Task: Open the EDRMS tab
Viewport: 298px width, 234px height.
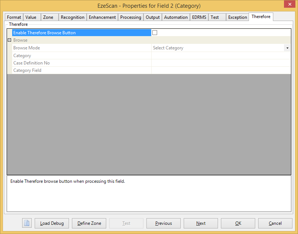Action: click(199, 17)
